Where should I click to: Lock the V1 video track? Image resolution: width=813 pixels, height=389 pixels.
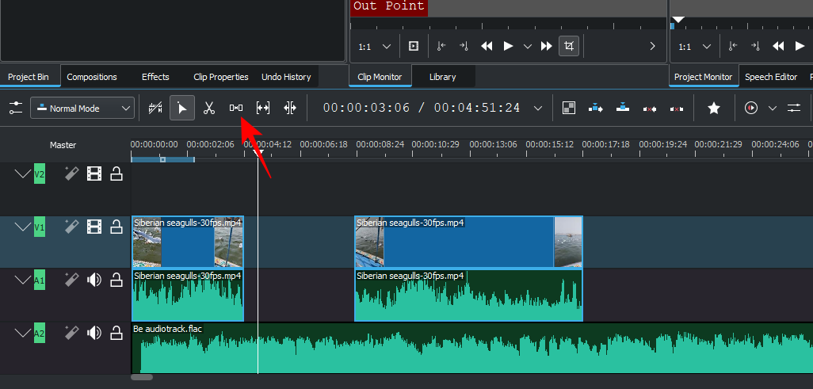(116, 227)
